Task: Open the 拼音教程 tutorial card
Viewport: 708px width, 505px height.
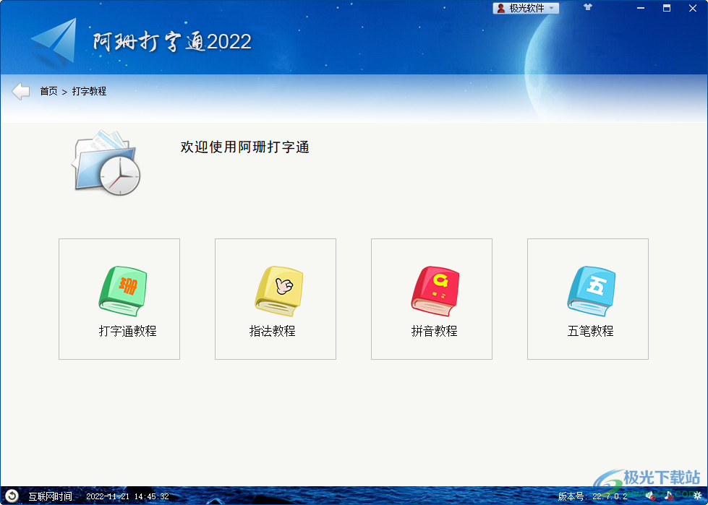Action: pos(431,299)
